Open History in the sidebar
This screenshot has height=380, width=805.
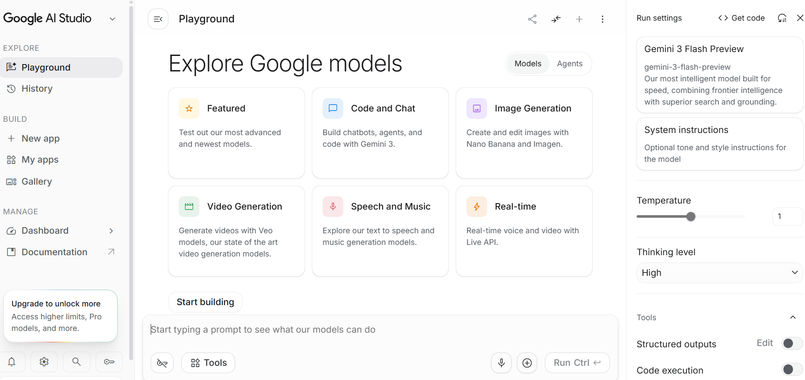coord(61,89)
